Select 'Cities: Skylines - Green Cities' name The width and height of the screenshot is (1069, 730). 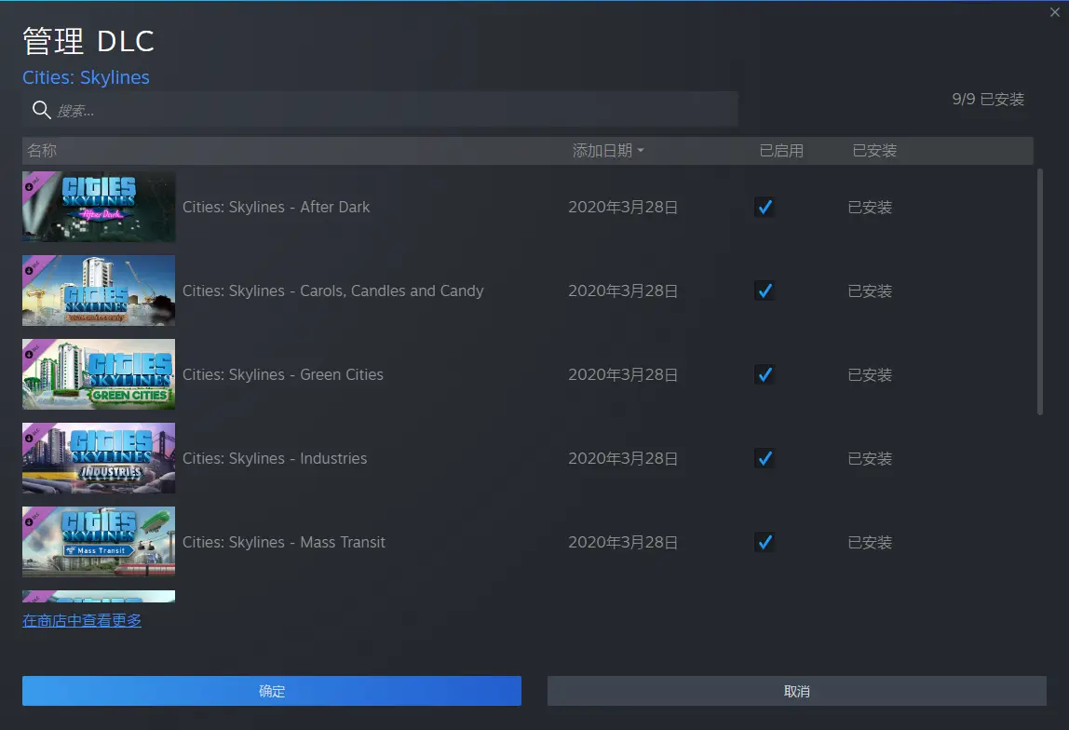[x=283, y=374]
